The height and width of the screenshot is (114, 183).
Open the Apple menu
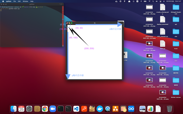point(3,1)
